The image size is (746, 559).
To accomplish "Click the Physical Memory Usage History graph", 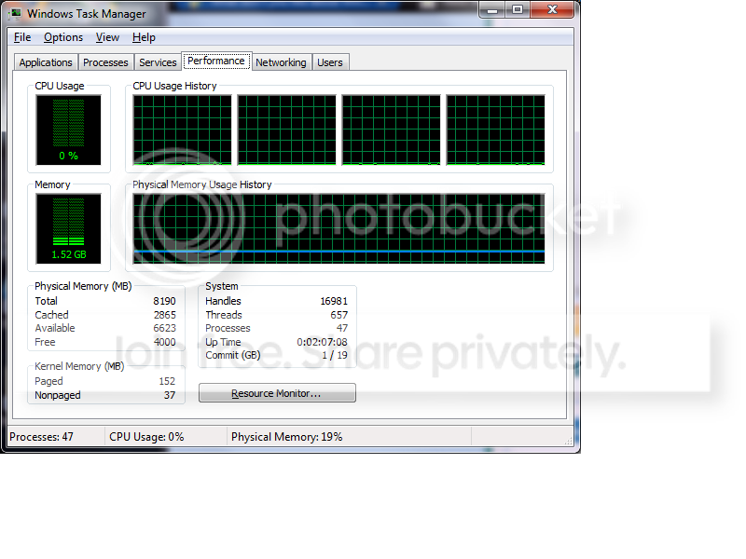I will (x=338, y=228).
